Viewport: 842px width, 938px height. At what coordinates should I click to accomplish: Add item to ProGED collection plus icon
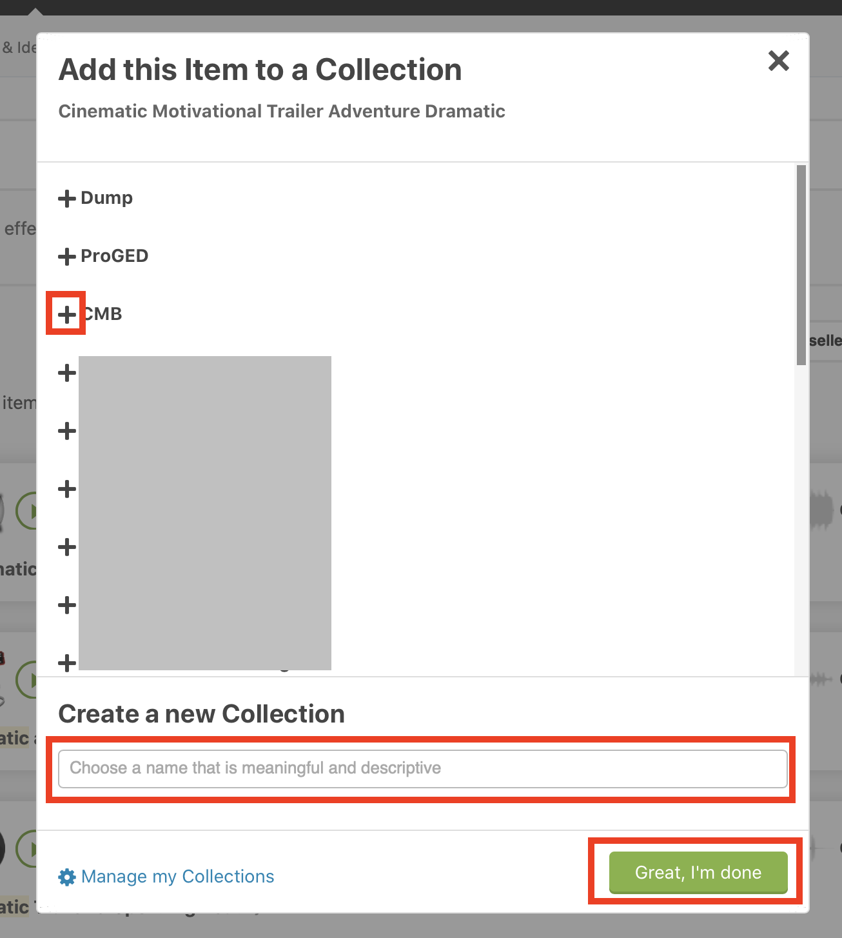(67, 257)
